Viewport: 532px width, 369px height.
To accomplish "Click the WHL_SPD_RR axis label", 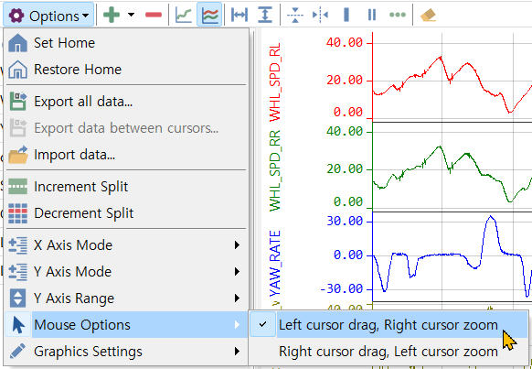I will pyautogui.click(x=275, y=170).
